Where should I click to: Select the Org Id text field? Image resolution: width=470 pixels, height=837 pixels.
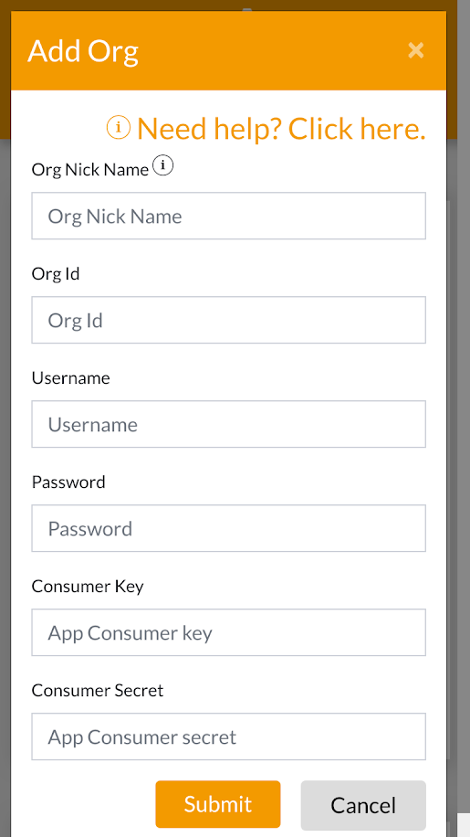[x=228, y=320]
